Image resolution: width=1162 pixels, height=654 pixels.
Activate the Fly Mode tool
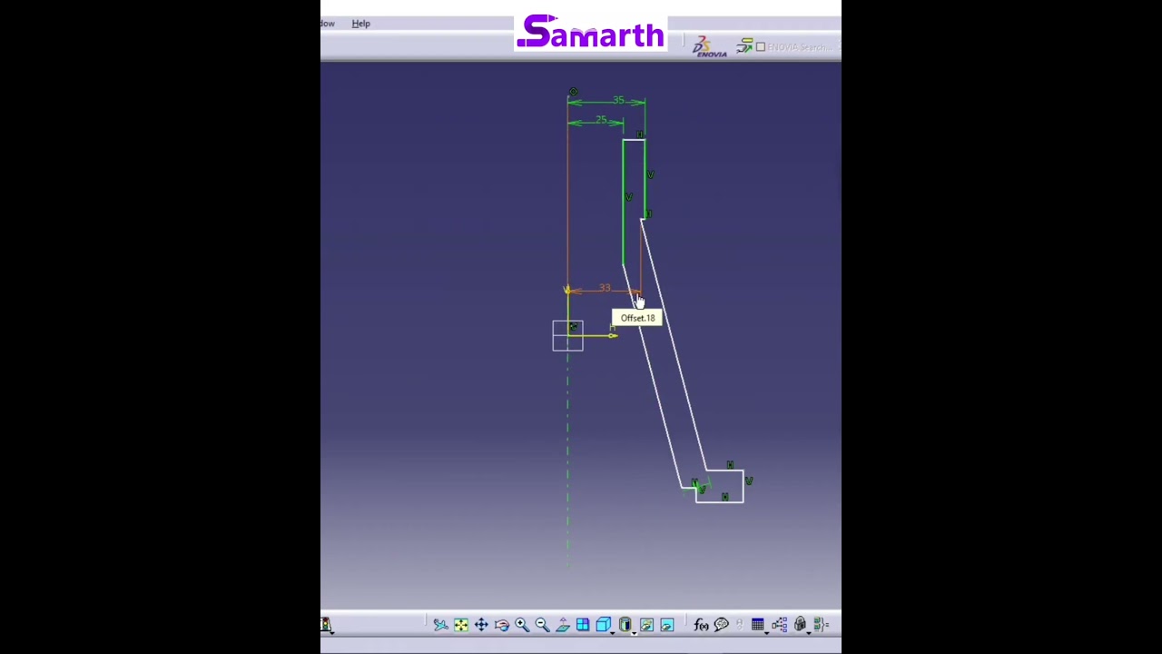pyautogui.click(x=440, y=625)
